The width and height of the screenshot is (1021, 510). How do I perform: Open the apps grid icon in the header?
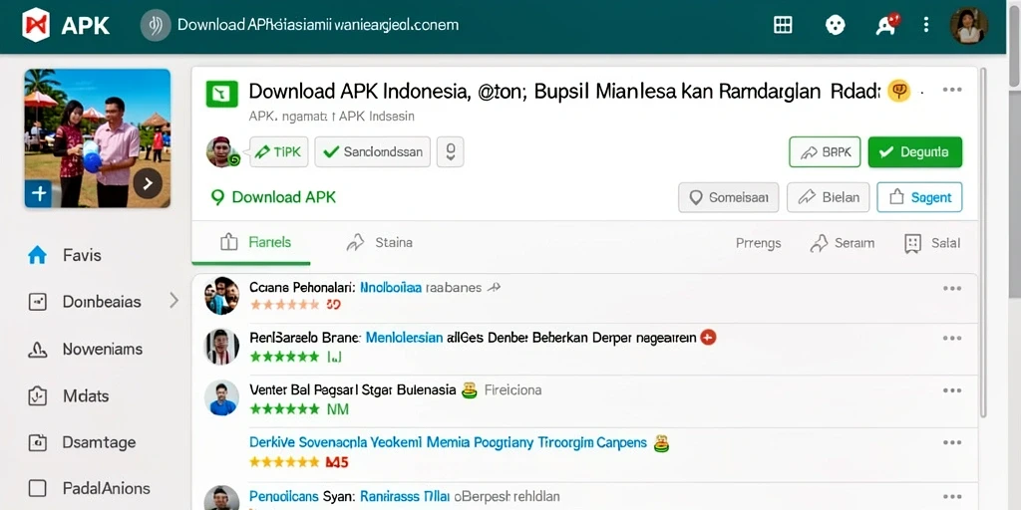pos(783,25)
